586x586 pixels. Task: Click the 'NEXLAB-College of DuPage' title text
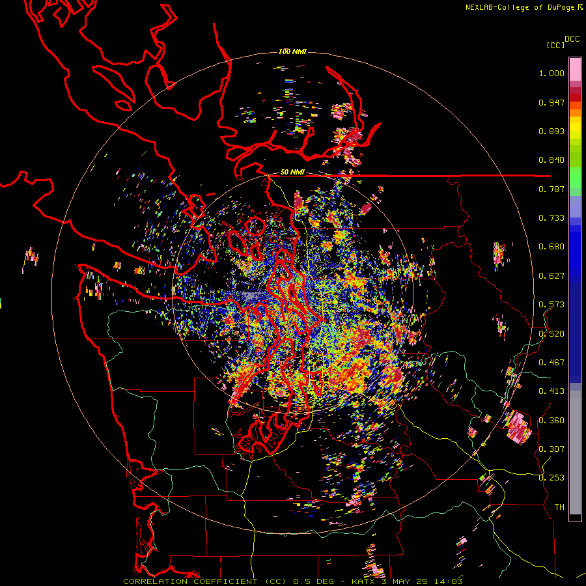click(520, 7)
